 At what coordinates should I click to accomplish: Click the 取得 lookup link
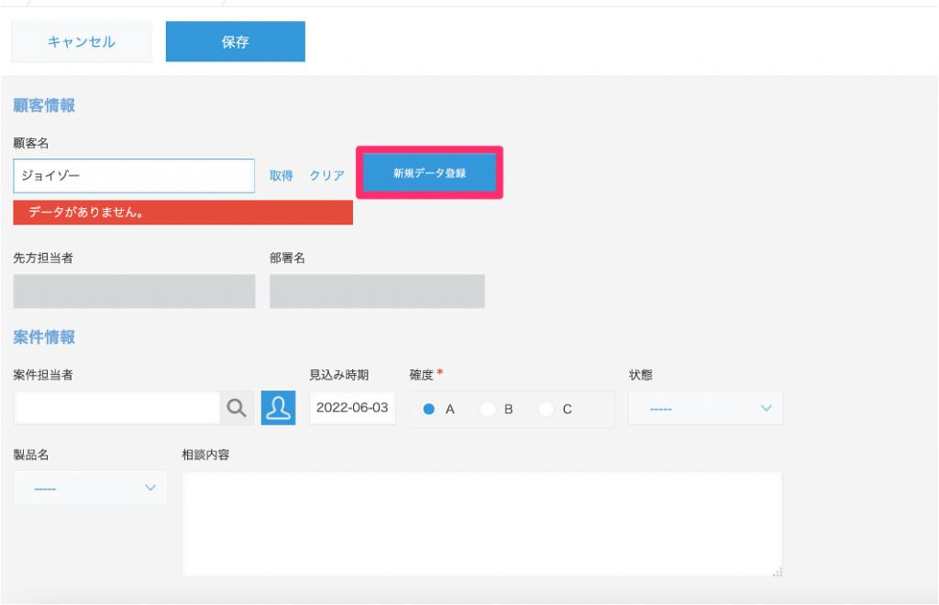pos(281,175)
